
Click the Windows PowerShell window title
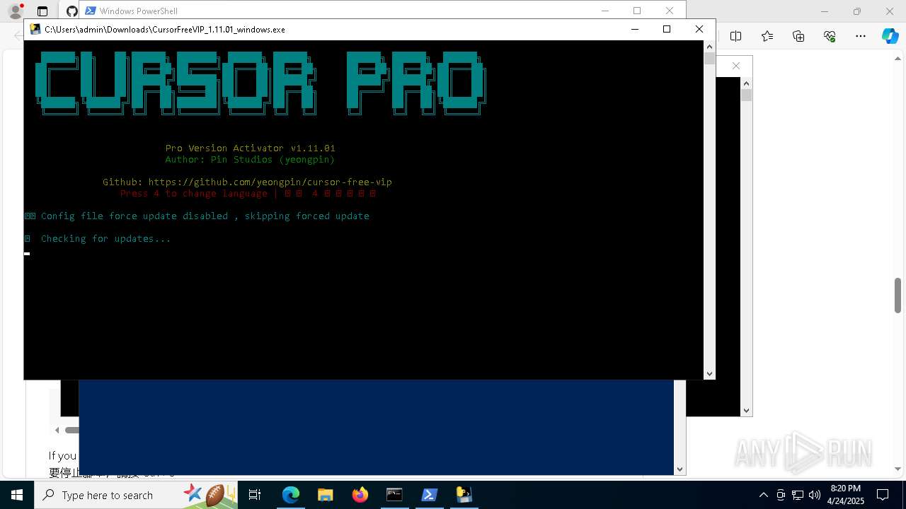tap(139, 11)
